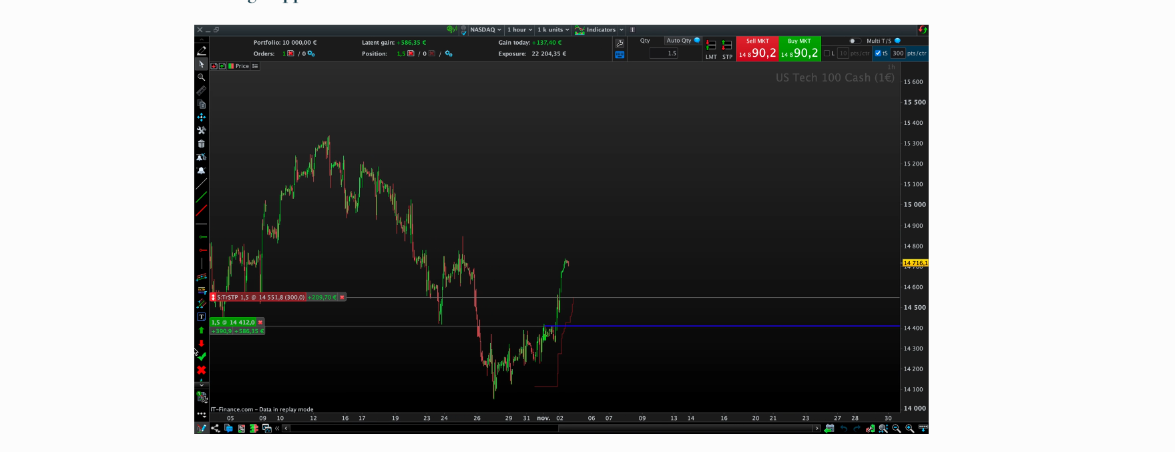Select the white line drawing tool
The height and width of the screenshot is (452, 1175).
201,184
